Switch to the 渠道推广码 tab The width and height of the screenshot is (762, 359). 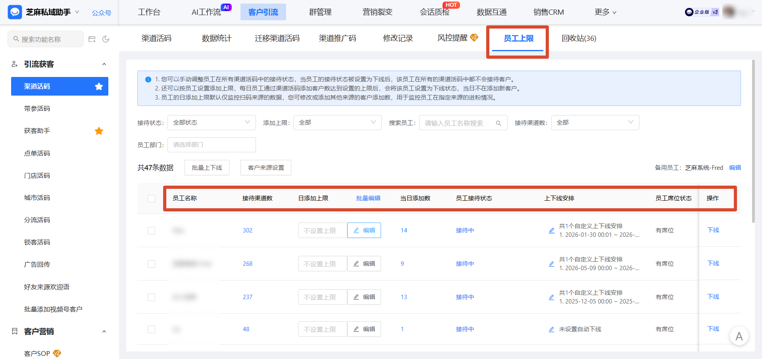337,38
